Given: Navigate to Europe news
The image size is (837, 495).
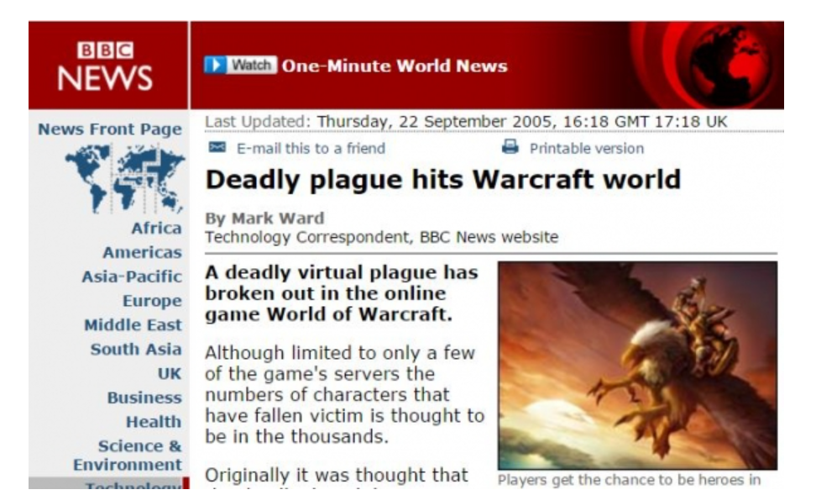Looking at the screenshot, I should [x=152, y=301].
